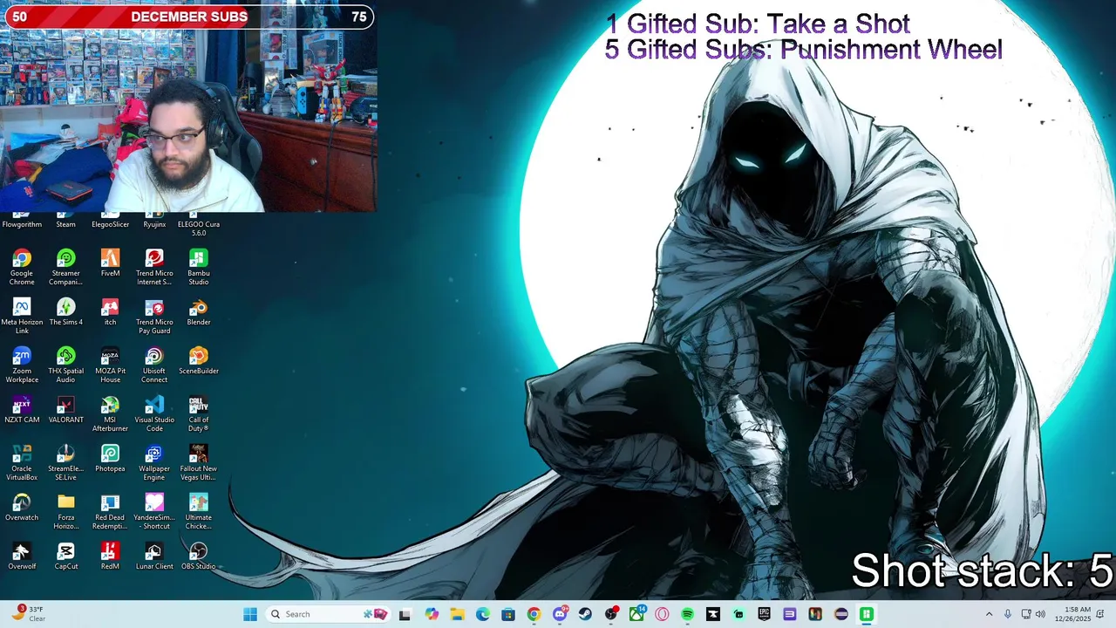
Task: Open Oracle VirtualBox shortcut
Action: [x=22, y=462]
